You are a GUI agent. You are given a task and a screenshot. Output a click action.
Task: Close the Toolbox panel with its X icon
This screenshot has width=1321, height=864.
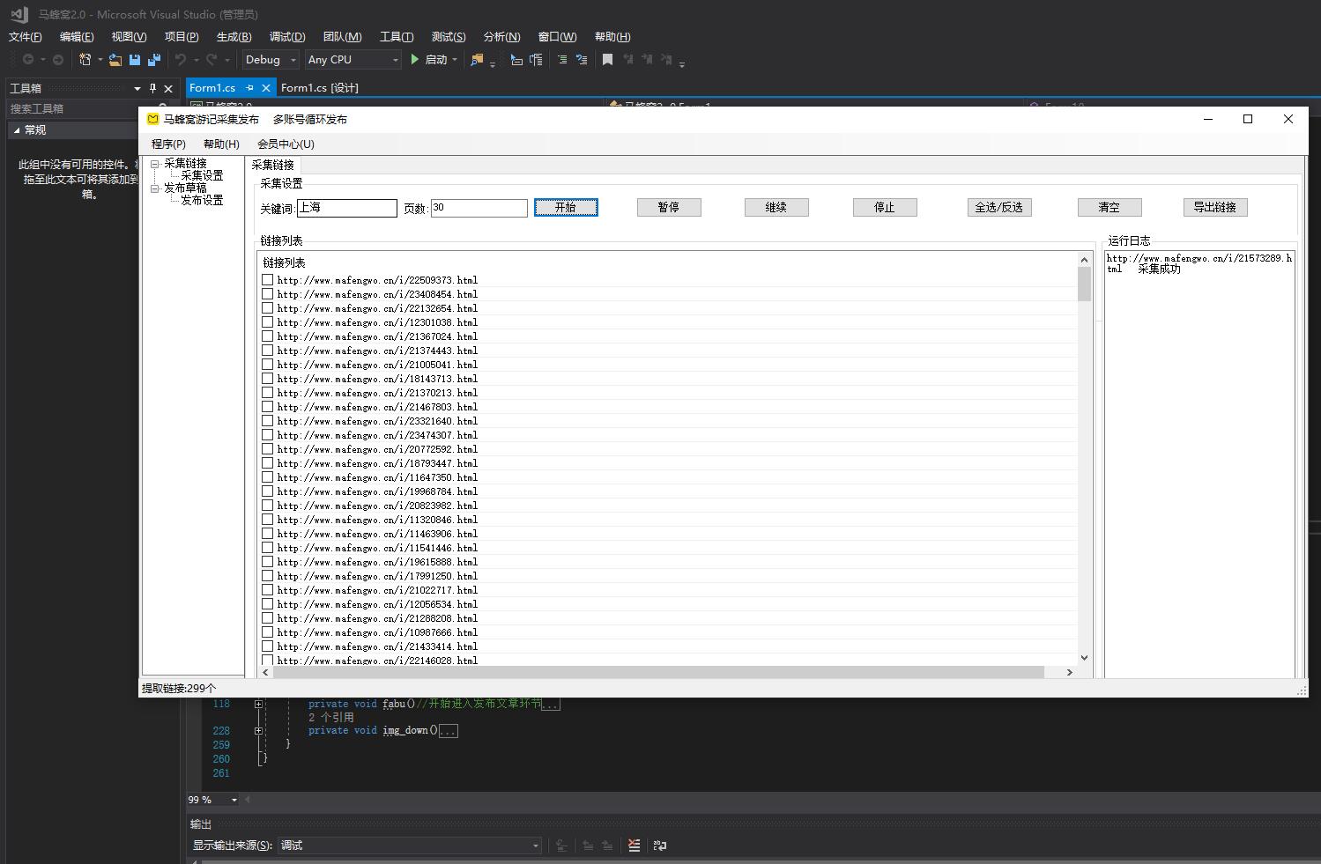[x=168, y=88]
